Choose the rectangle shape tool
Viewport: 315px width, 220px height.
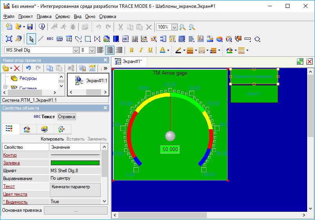pyautogui.click(x=88, y=39)
